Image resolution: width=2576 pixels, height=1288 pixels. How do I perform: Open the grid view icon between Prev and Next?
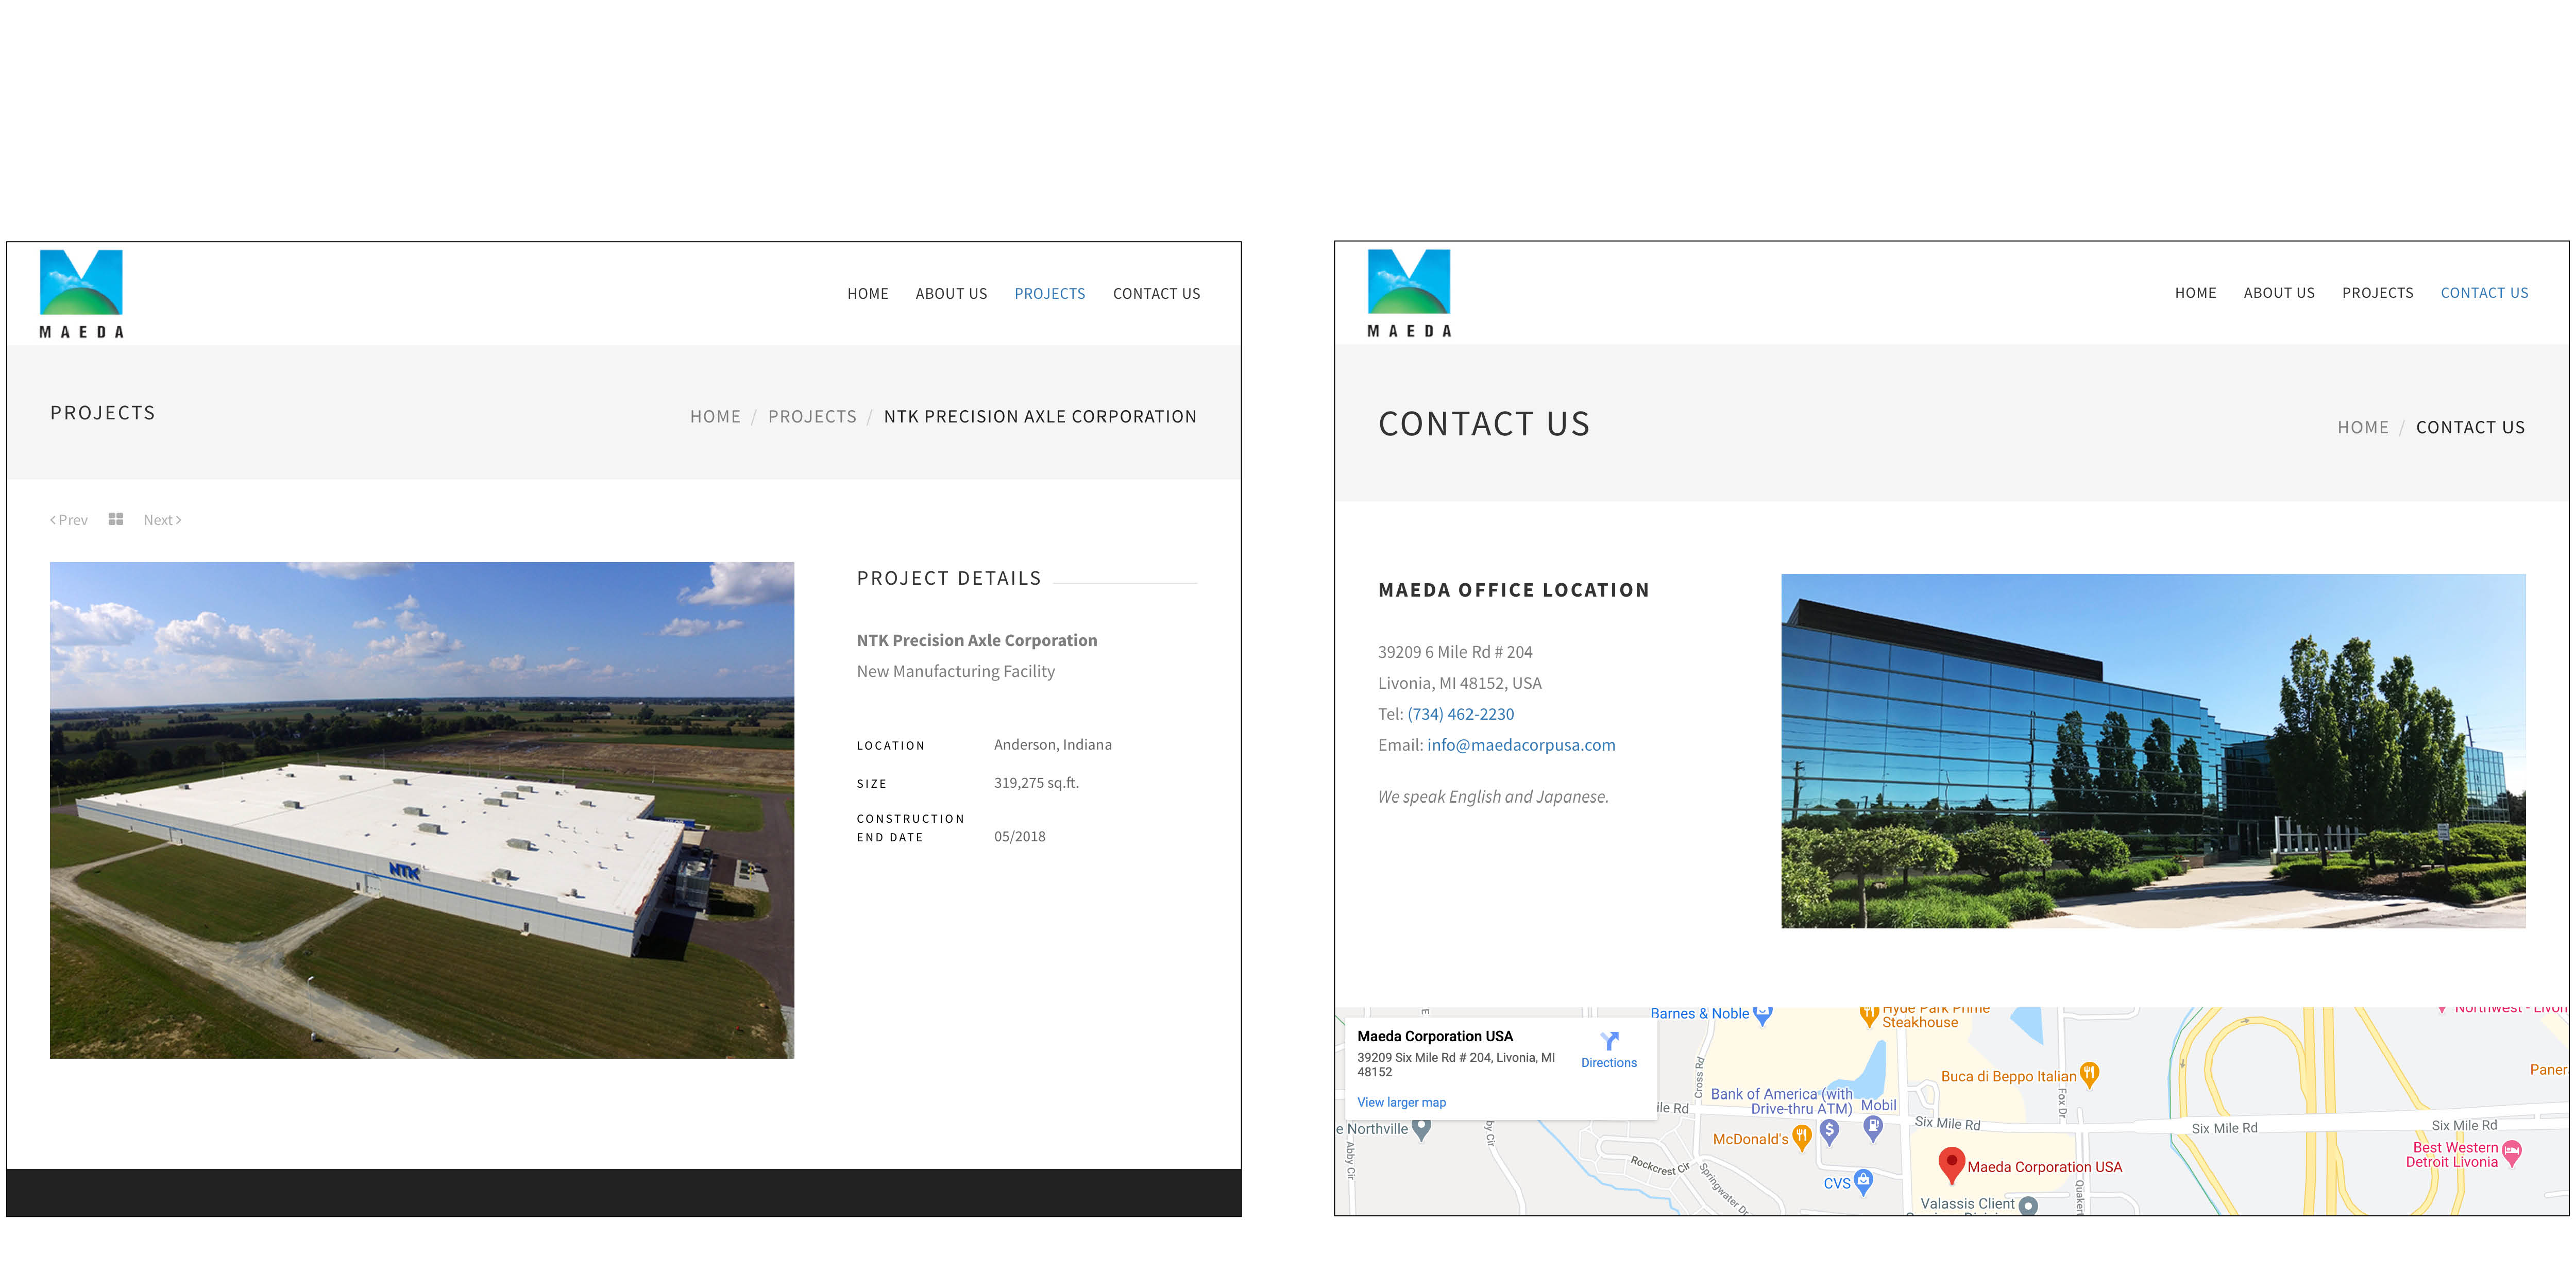116,519
